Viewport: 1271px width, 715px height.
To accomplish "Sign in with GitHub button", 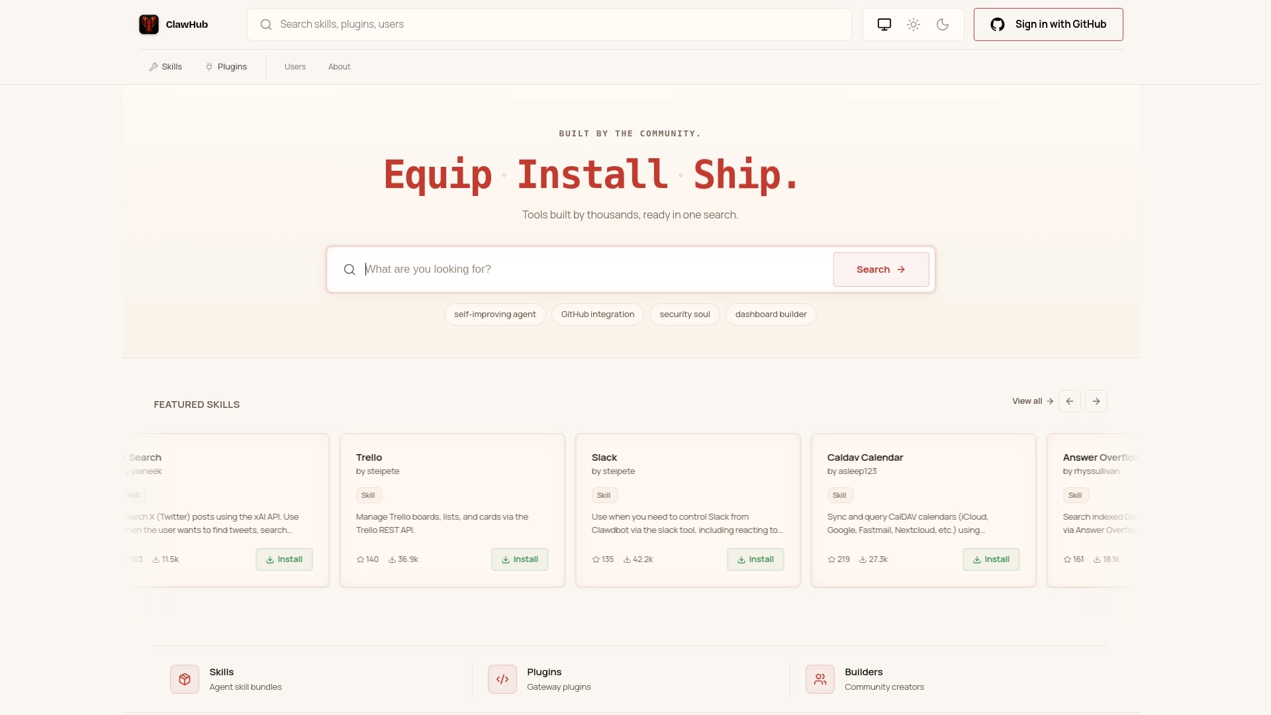I will (1048, 24).
